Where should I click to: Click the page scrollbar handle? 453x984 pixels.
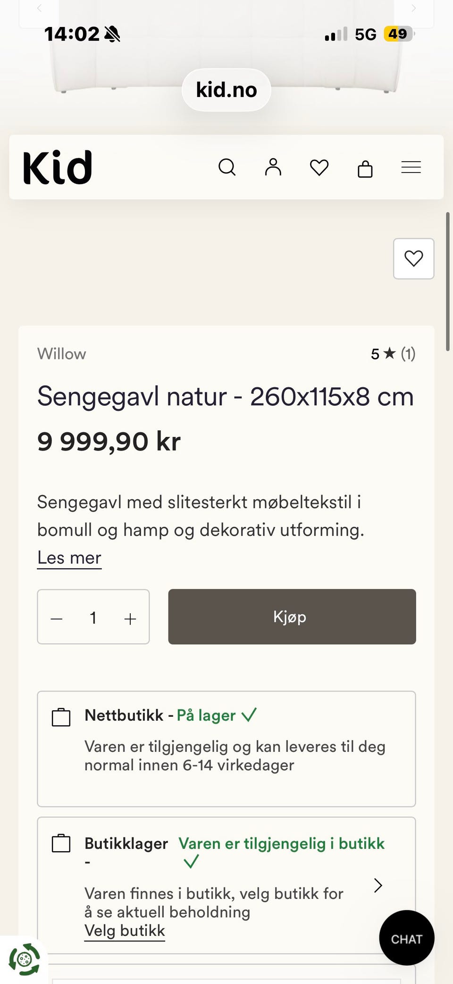pos(447,282)
